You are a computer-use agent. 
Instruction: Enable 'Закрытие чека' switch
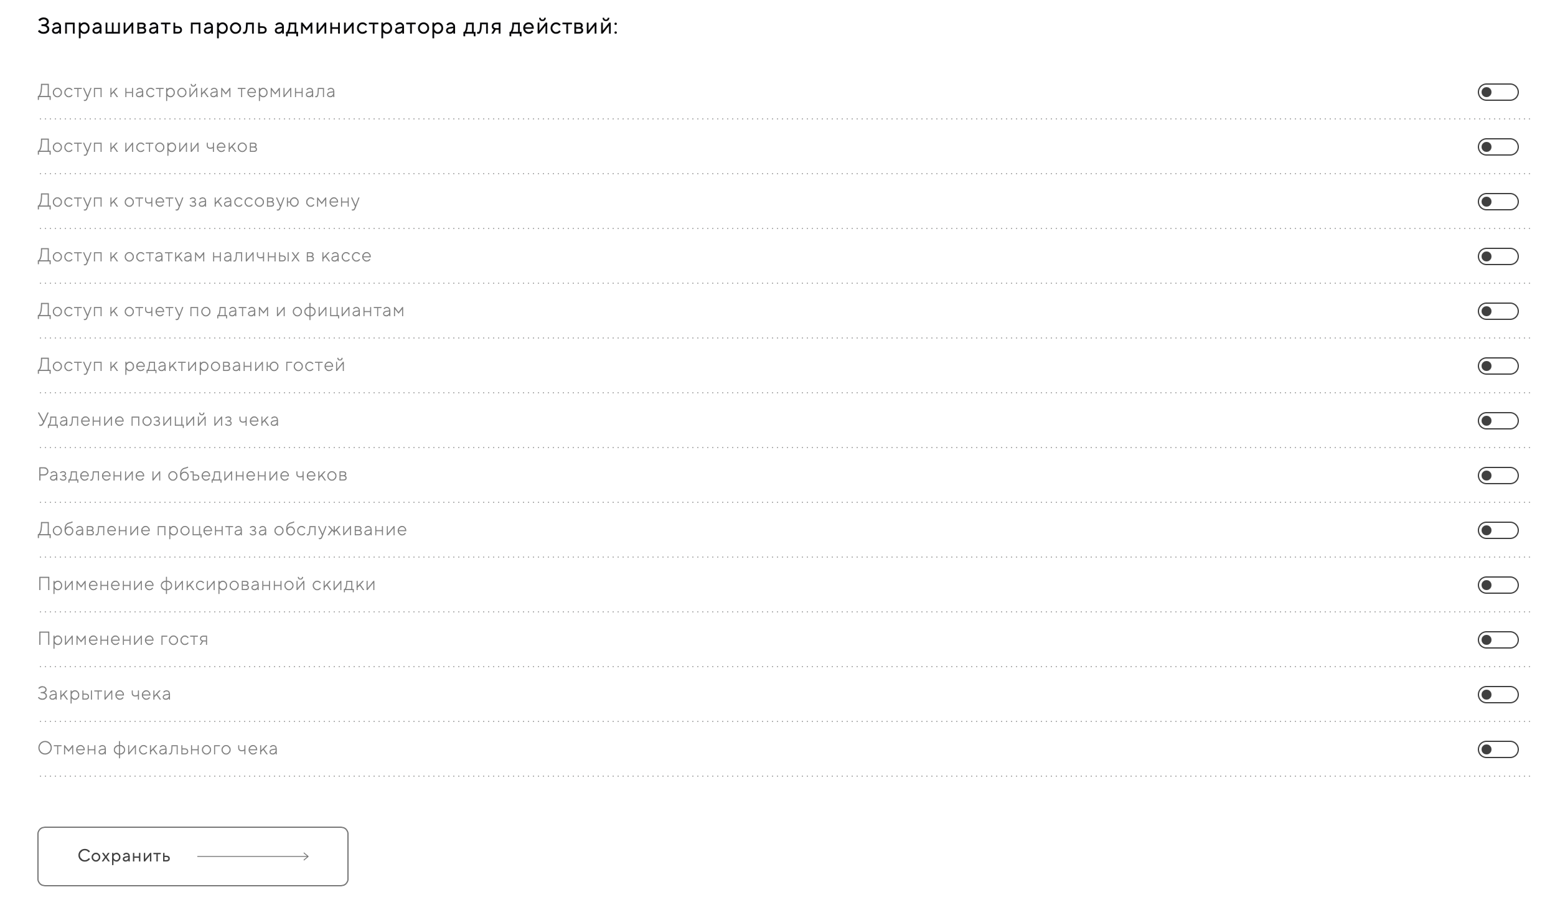[x=1498, y=695]
